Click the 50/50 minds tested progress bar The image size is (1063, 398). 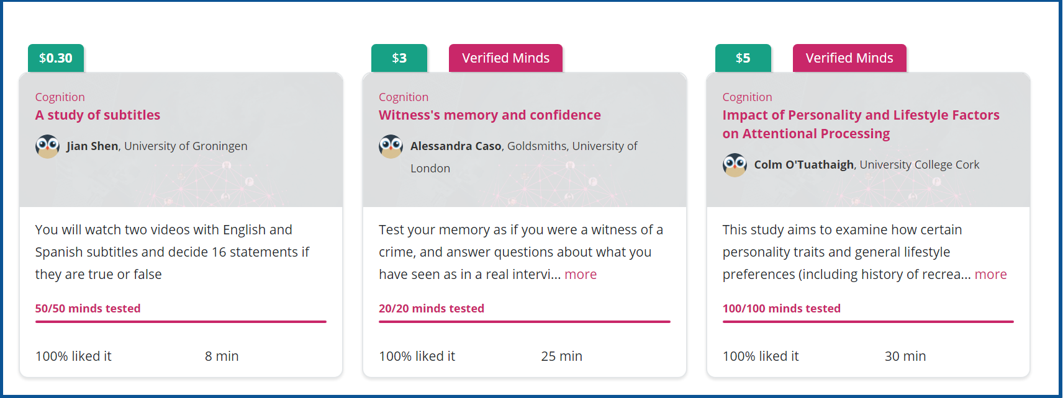tap(181, 322)
